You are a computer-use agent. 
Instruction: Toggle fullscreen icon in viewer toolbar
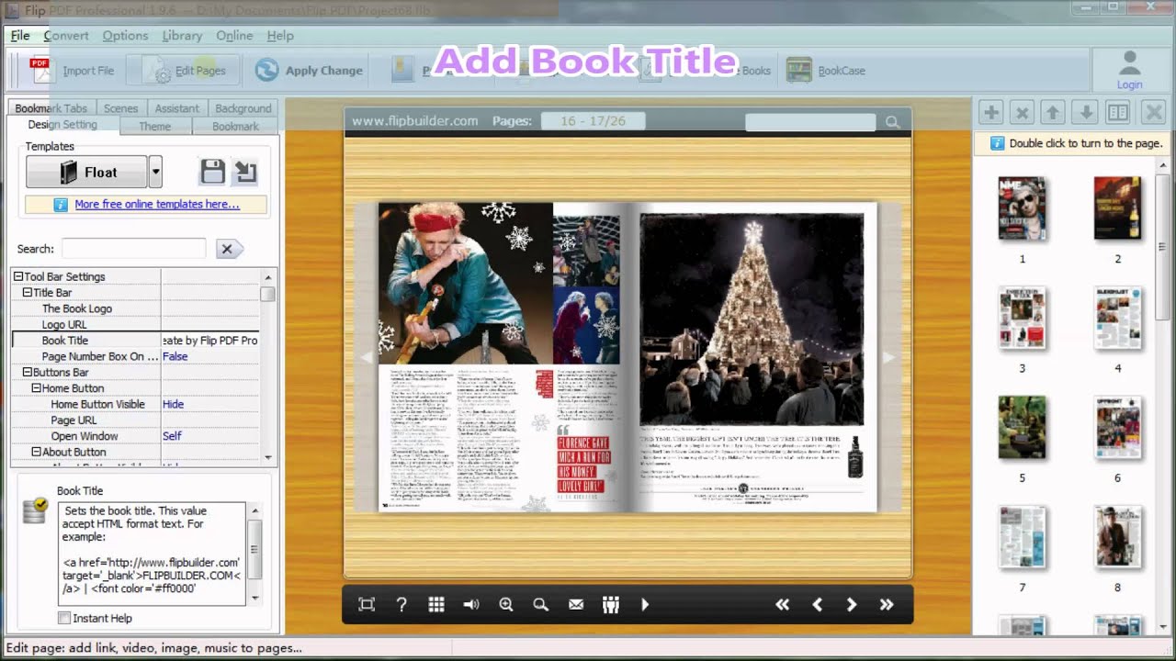click(x=367, y=604)
